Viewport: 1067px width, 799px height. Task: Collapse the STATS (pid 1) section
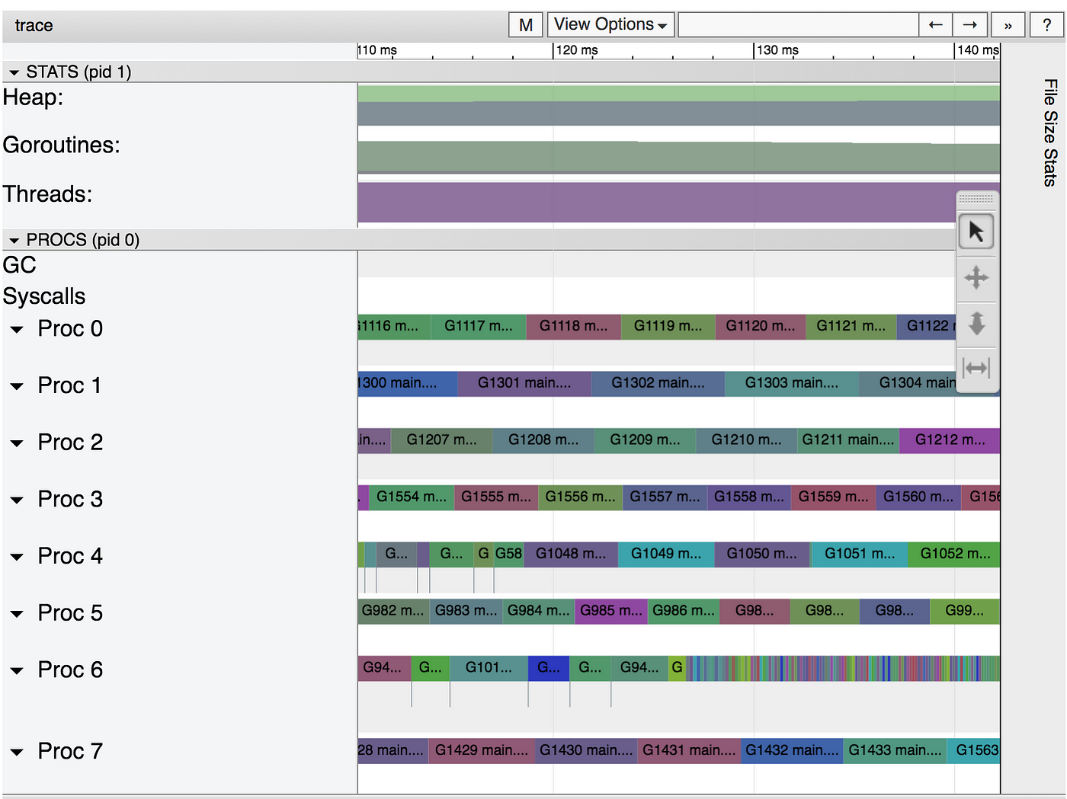14,72
